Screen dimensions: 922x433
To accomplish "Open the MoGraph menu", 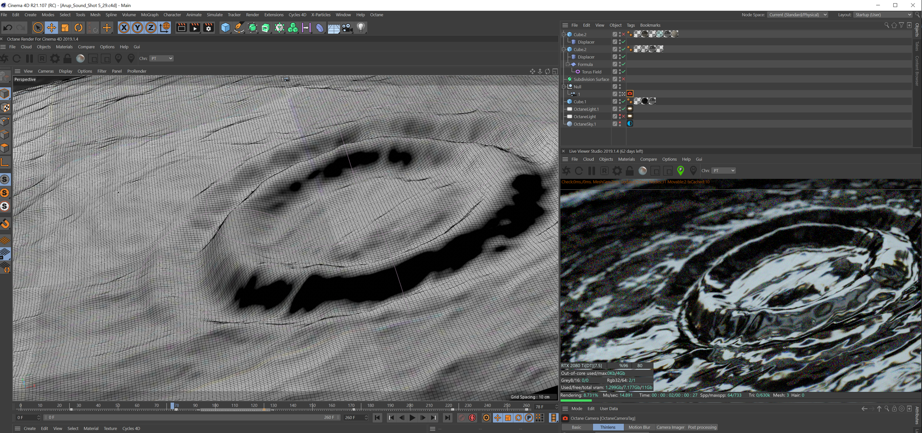I will click(x=149, y=15).
